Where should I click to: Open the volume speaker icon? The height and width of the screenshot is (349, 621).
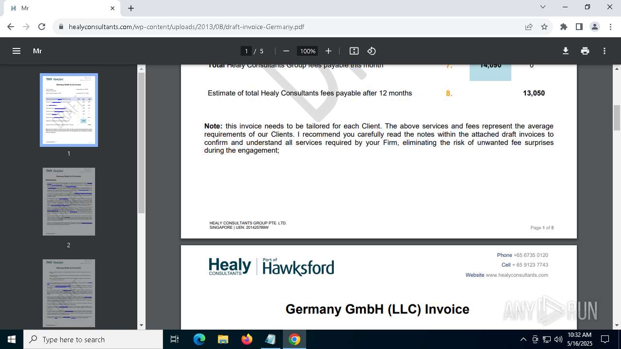click(x=558, y=339)
